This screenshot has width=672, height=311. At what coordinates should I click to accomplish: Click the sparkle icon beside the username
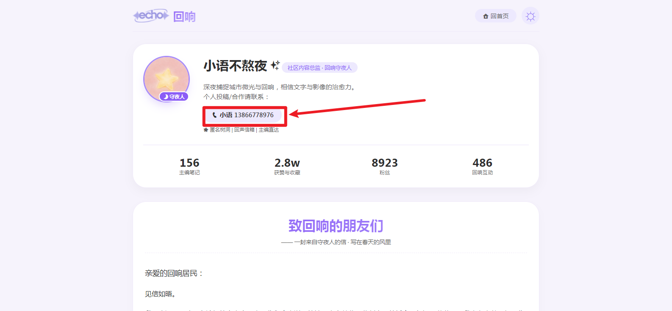pos(275,65)
